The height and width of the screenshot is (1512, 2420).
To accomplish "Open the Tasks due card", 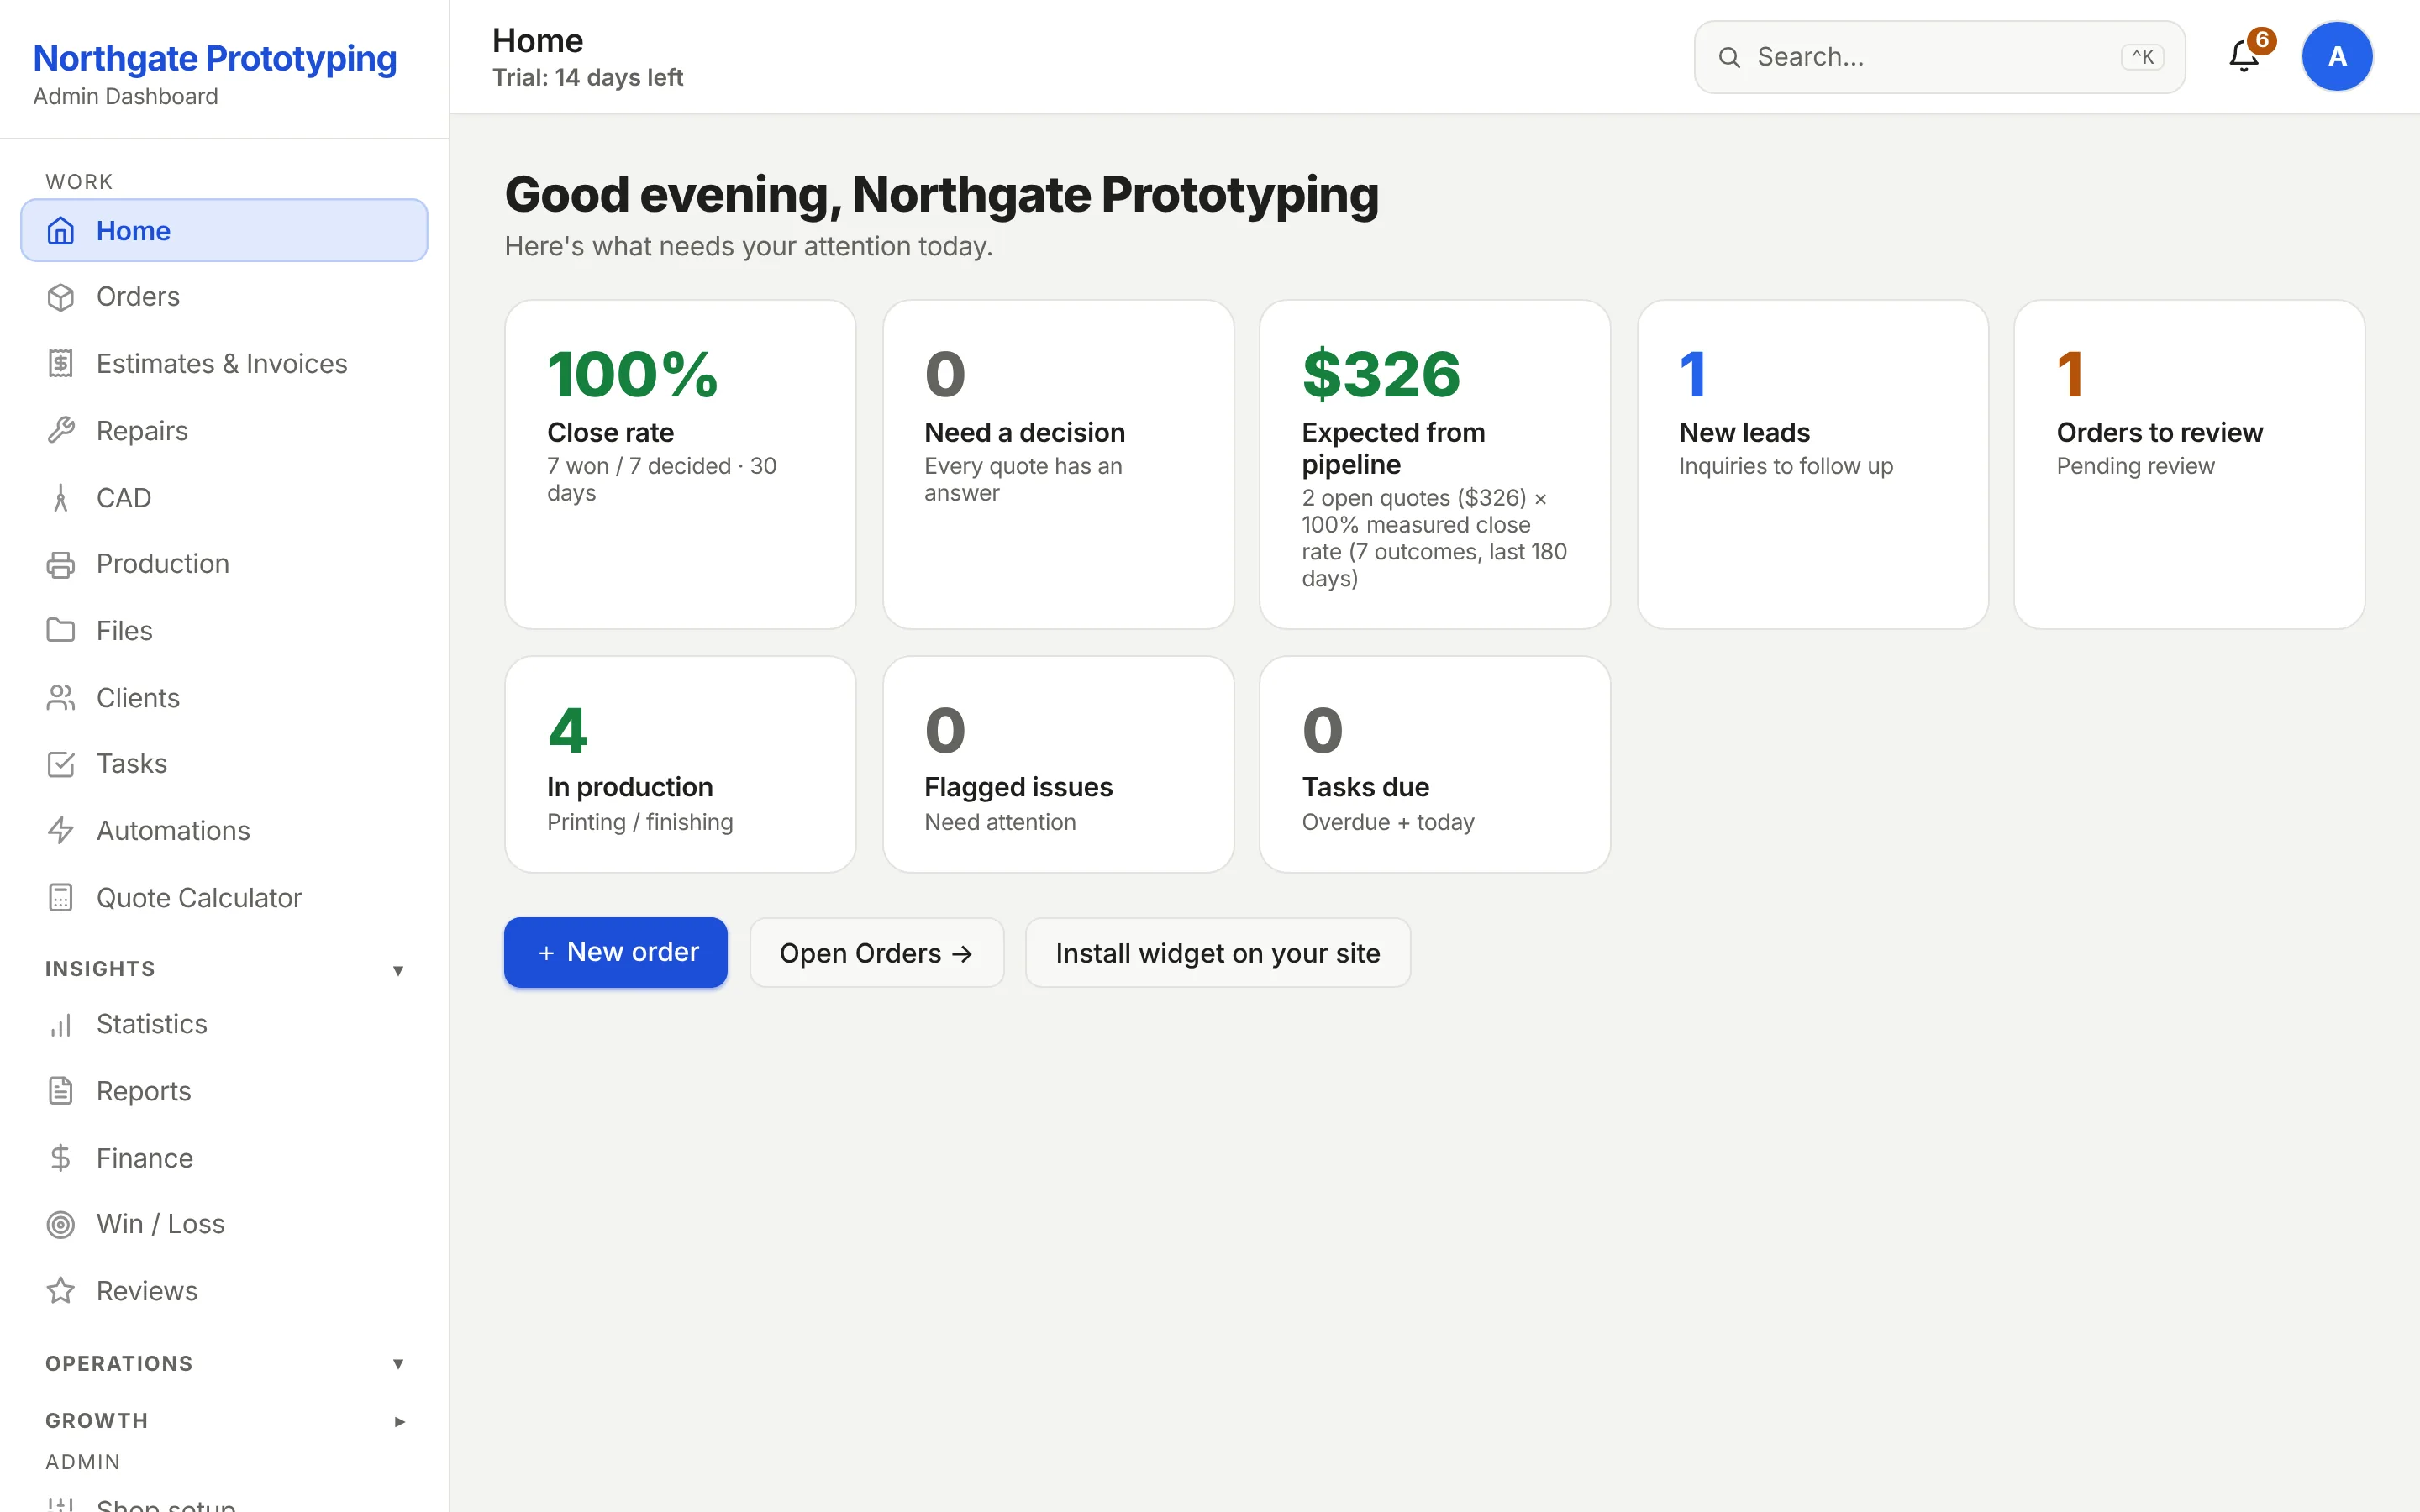I will pos(1435,764).
